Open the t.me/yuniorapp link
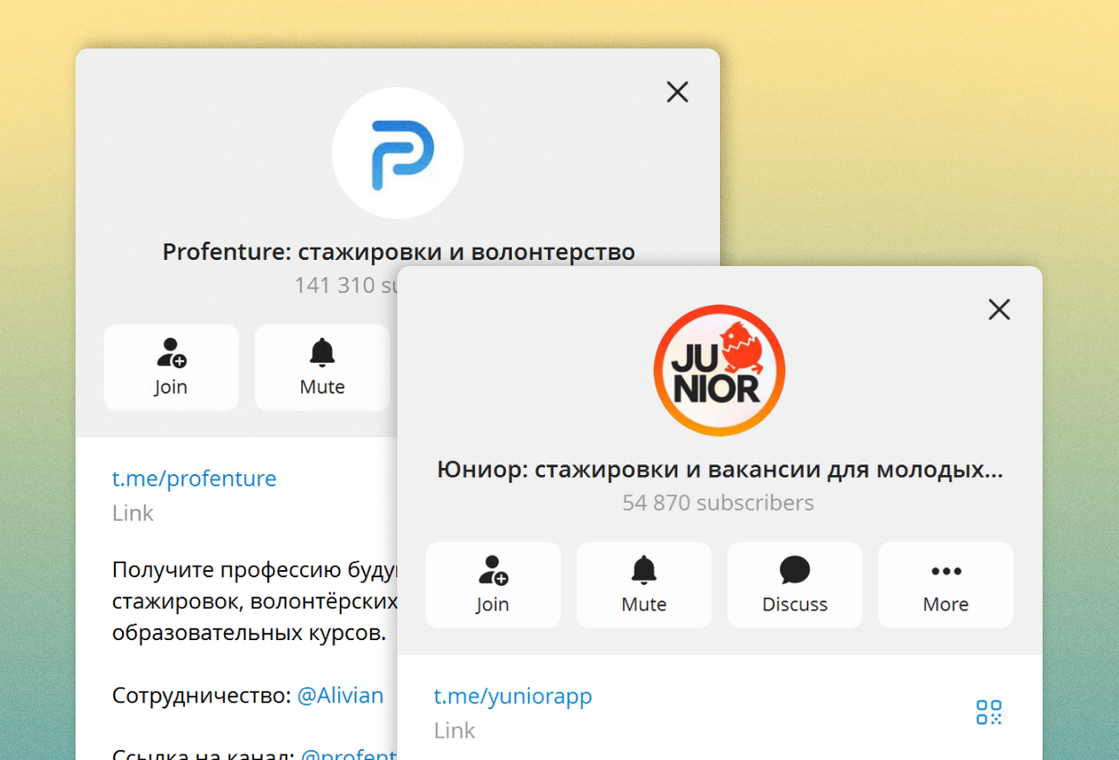Image resolution: width=1119 pixels, height=760 pixels. 513,695
